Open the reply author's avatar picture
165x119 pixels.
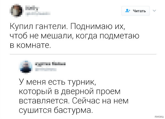pyautogui.click(x=26, y=66)
